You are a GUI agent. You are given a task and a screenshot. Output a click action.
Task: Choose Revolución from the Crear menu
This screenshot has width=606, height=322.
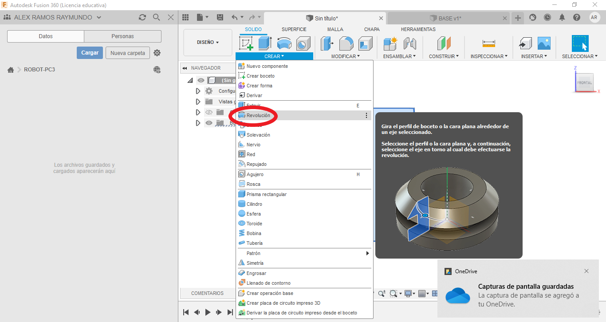coord(303,115)
